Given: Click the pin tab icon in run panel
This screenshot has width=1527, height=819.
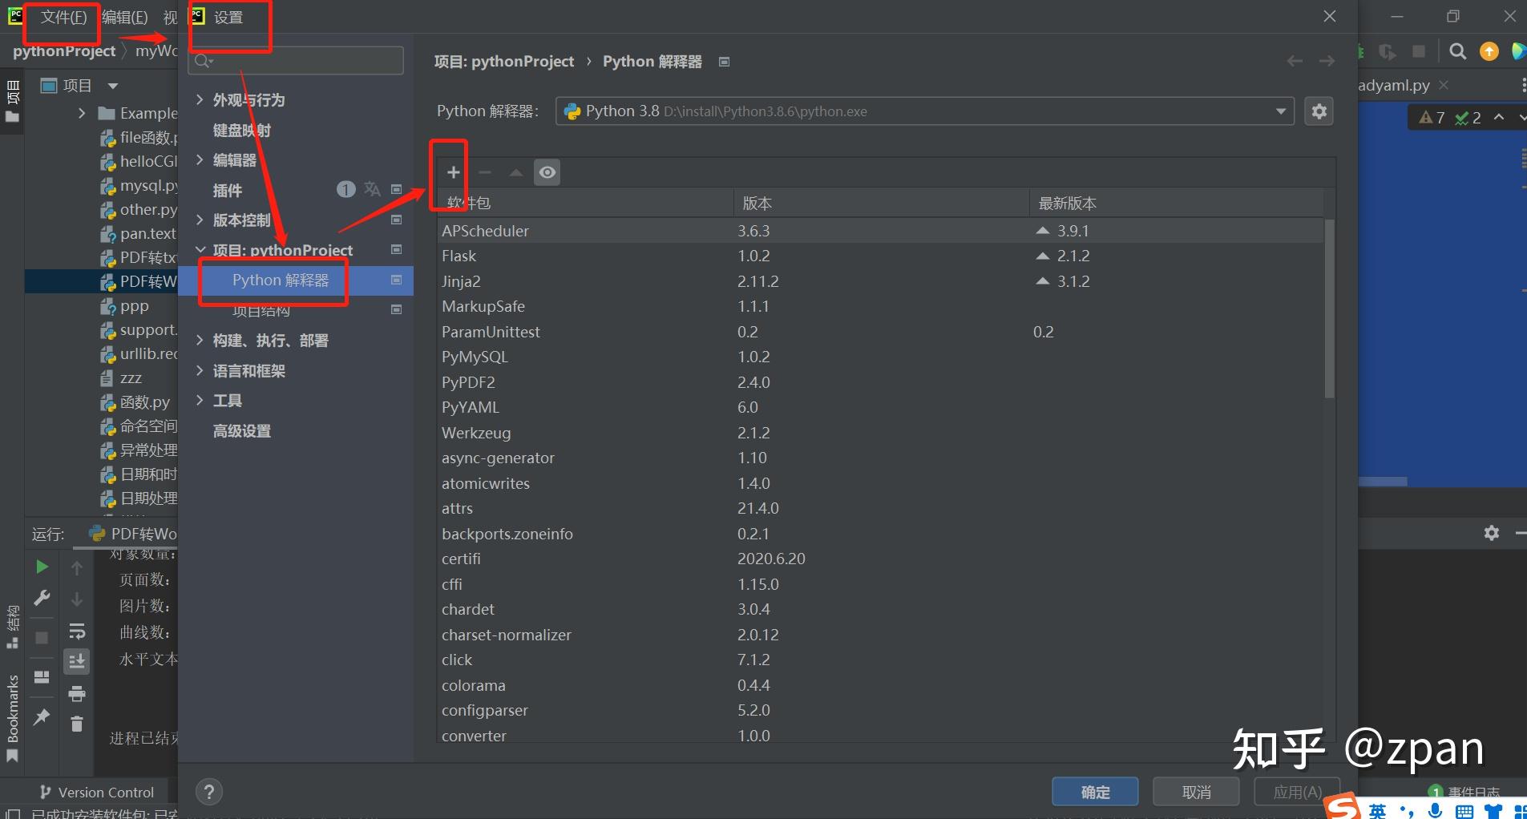Looking at the screenshot, I should (x=42, y=716).
